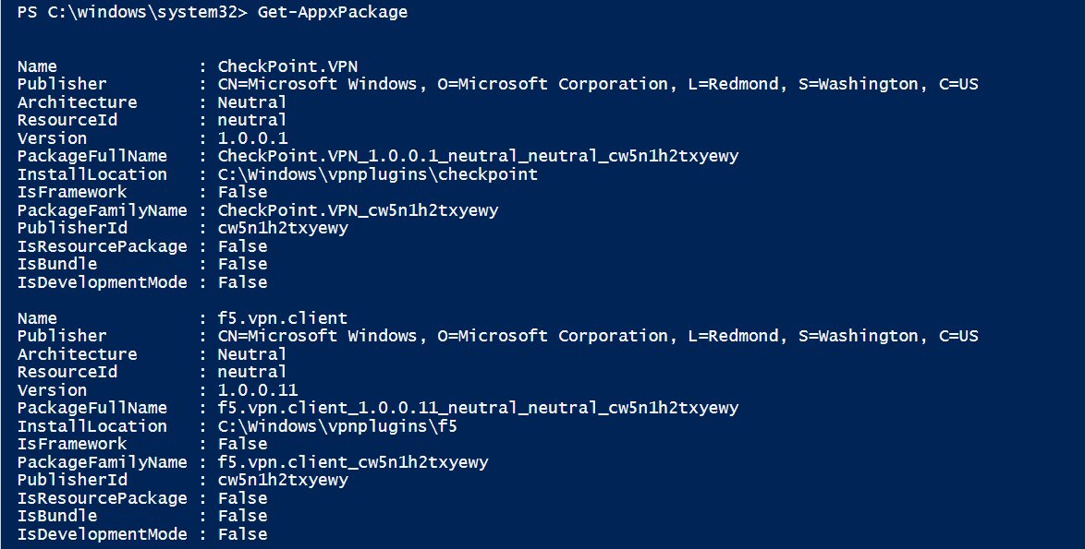Click the first IsDevelopmentMode False value
The width and height of the screenshot is (1085, 549).
[242, 282]
